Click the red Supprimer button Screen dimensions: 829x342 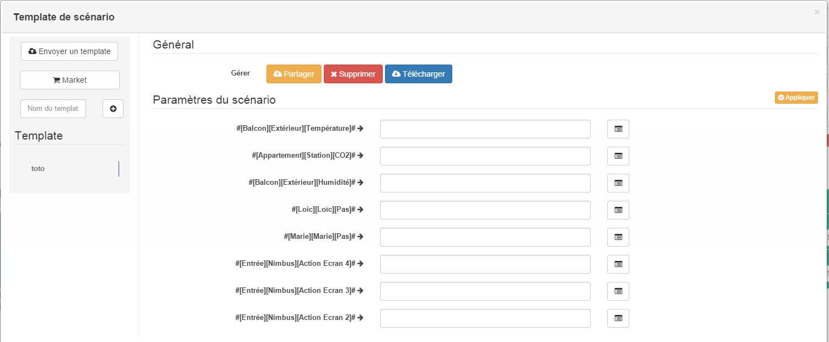click(x=353, y=74)
